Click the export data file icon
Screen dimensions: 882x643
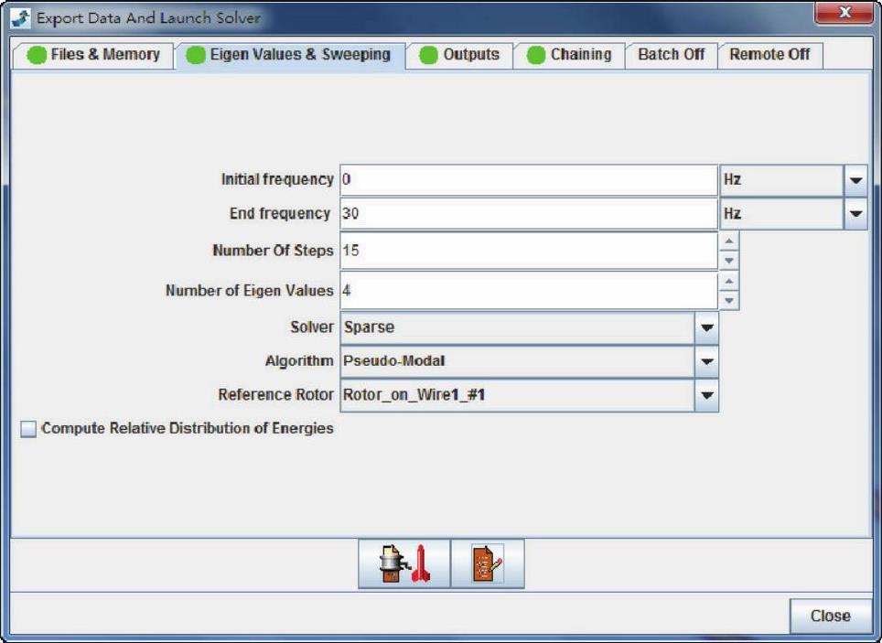(x=488, y=564)
